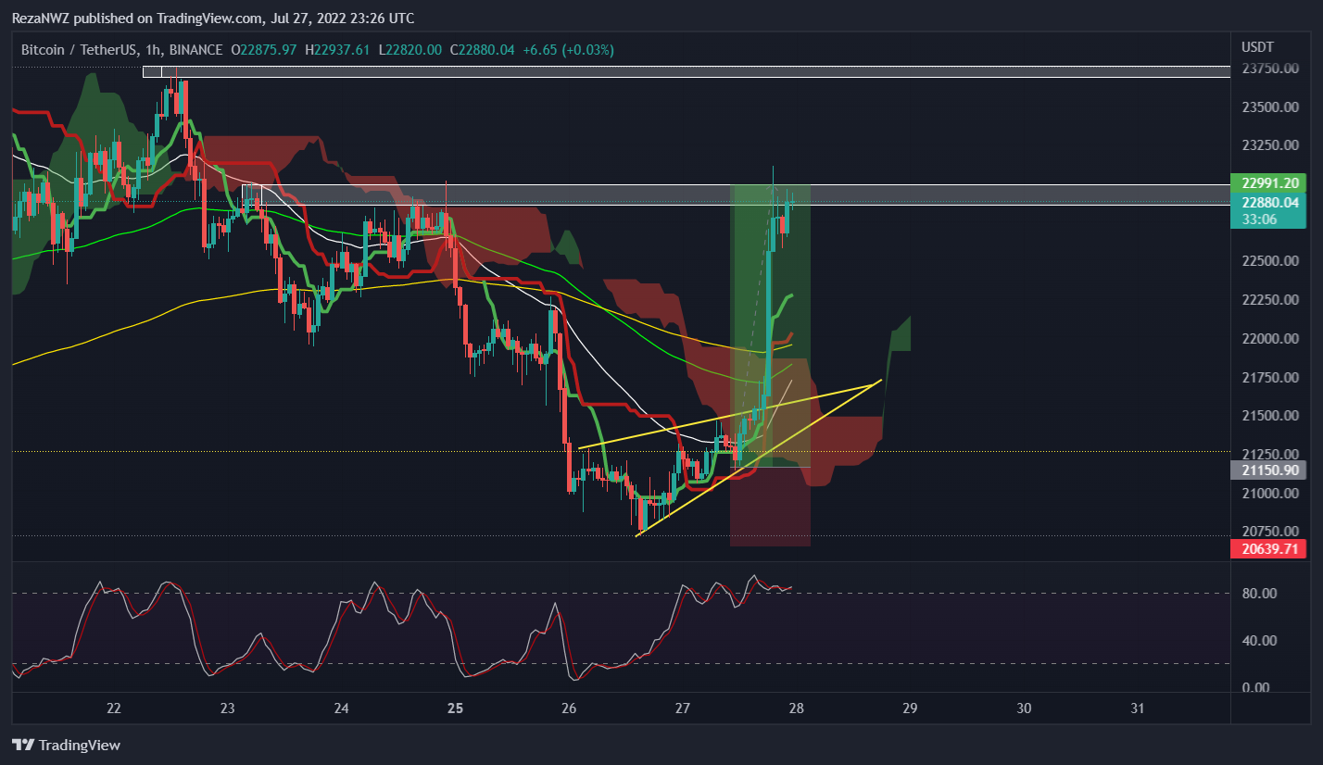The image size is (1323, 765).
Task: Select the red stop-loss zone of the position
Action: click(771, 506)
